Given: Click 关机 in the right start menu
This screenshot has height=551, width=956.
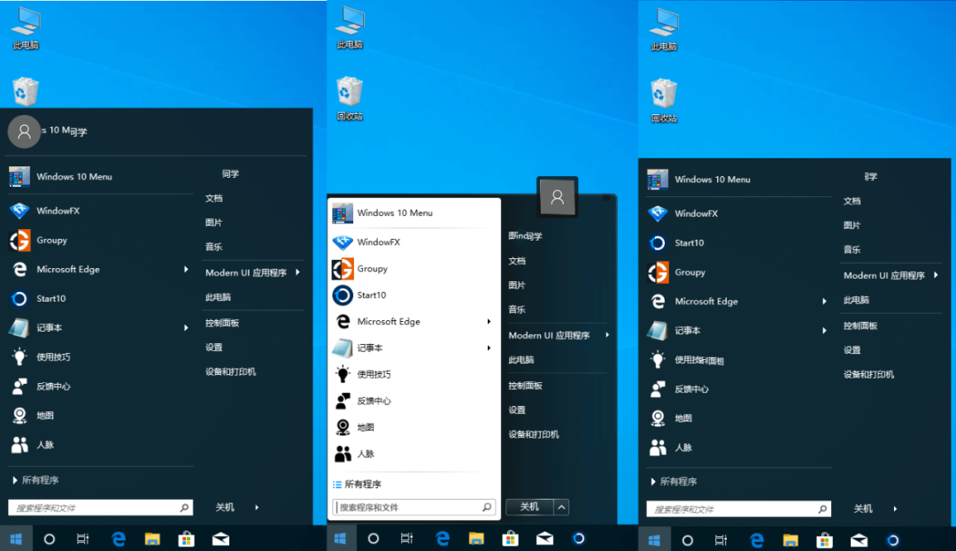Looking at the screenshot, I should 863,509.
